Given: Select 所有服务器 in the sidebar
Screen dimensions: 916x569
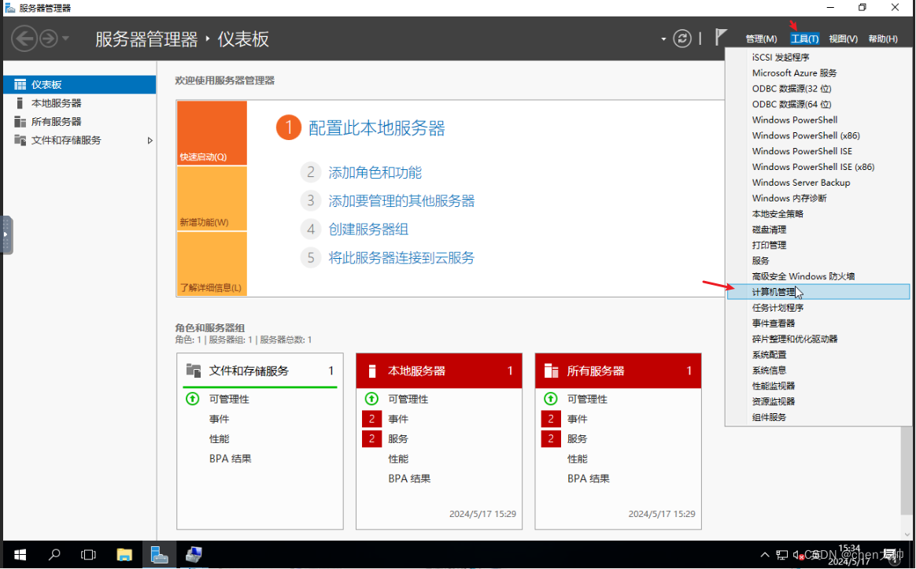Looking at the screenshot, I should 79,121.
